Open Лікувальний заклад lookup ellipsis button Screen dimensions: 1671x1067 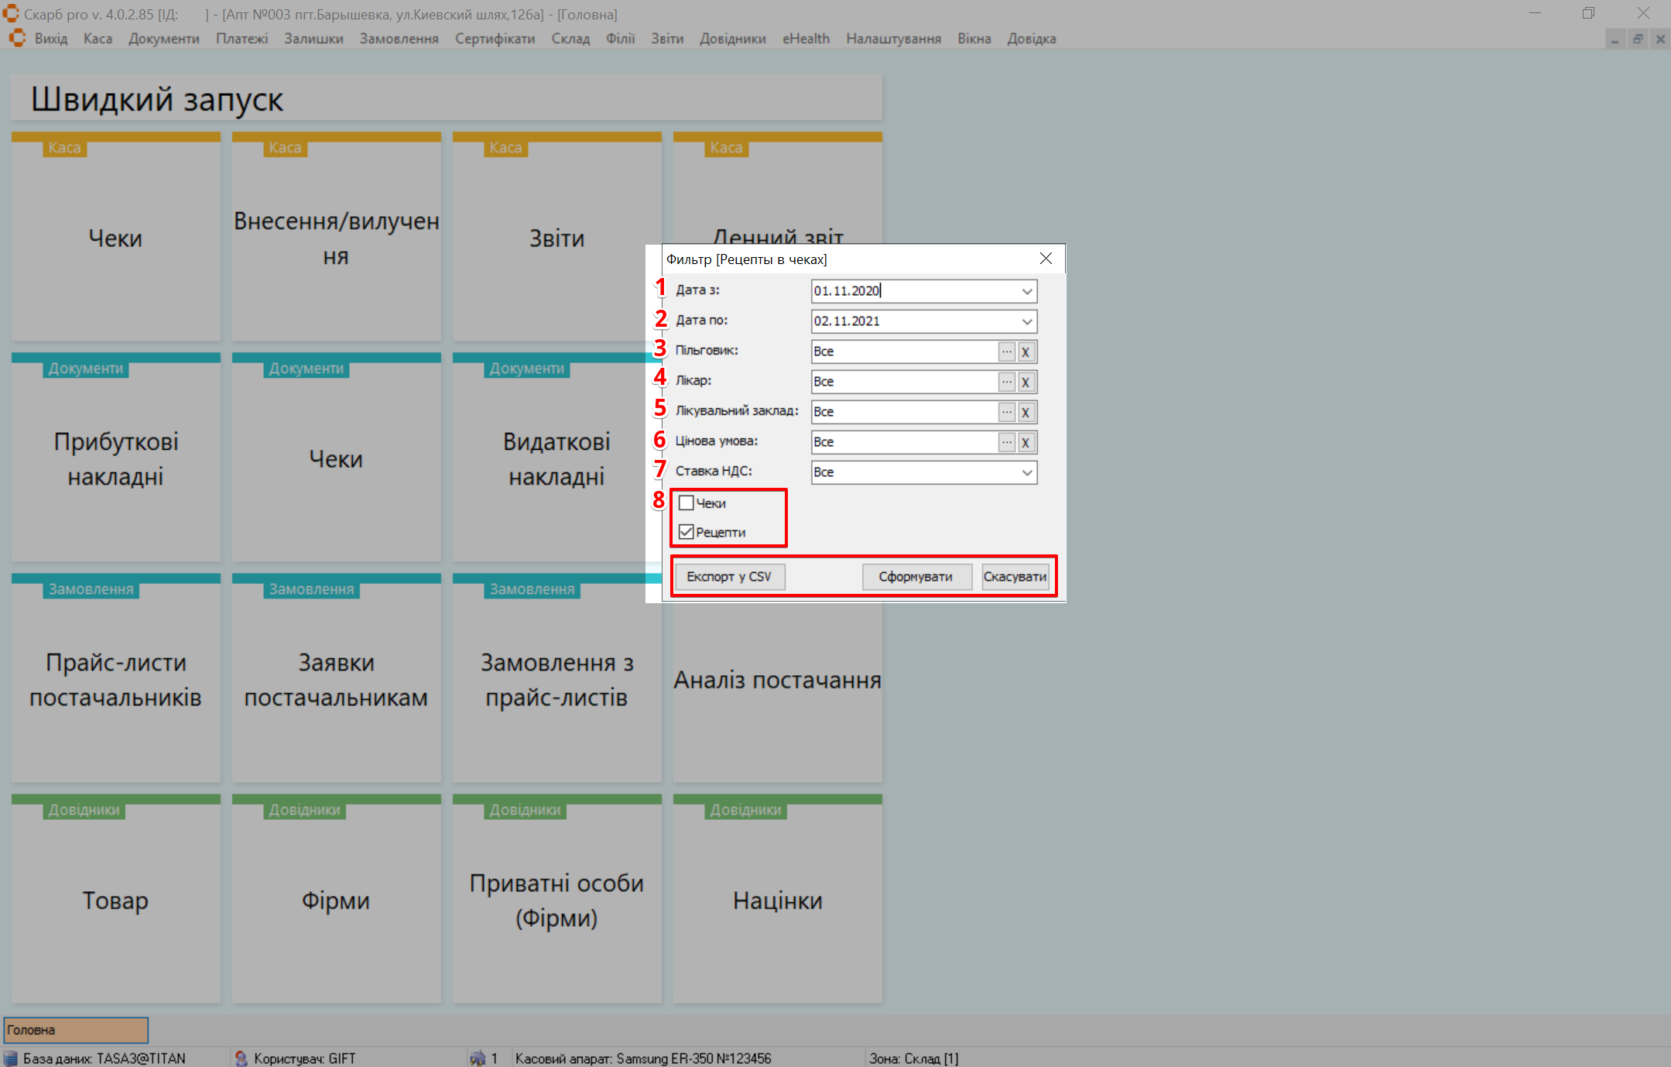(x=1006, y=412)
